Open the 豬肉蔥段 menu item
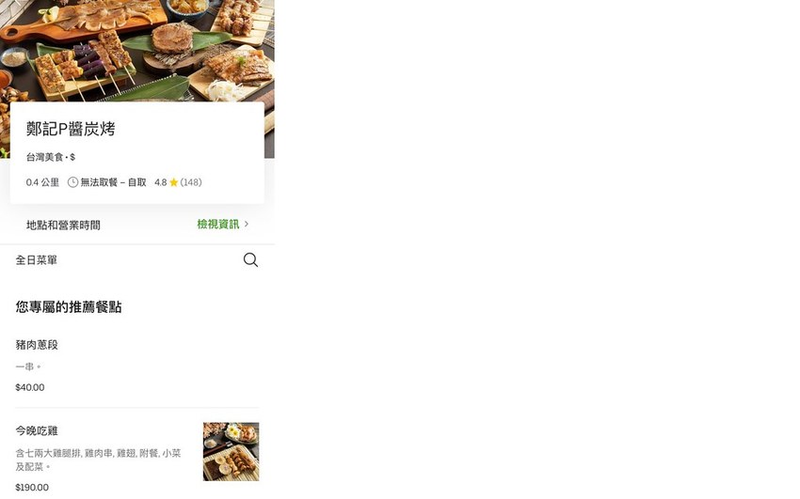800x499 pixels. 137,366
